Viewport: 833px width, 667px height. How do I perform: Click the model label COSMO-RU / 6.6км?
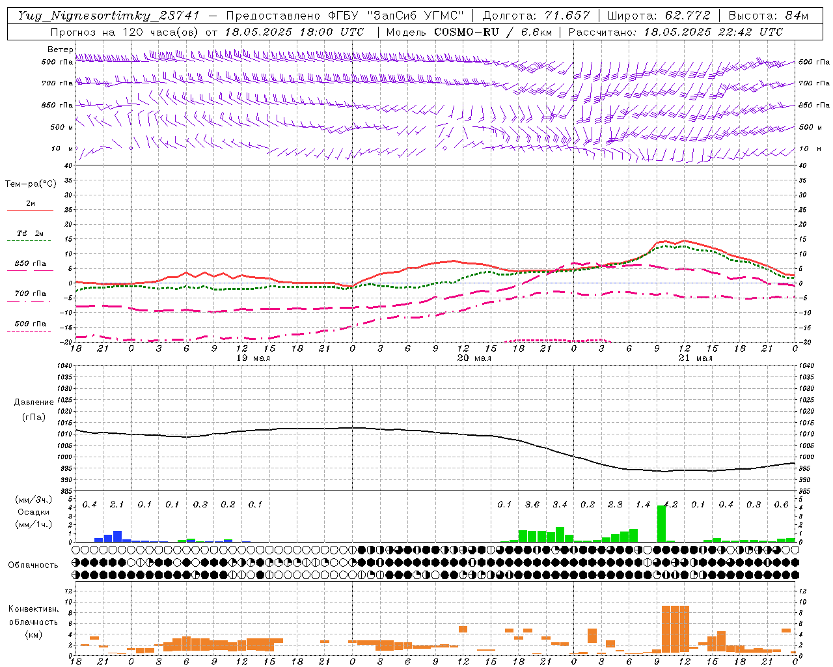493,32
